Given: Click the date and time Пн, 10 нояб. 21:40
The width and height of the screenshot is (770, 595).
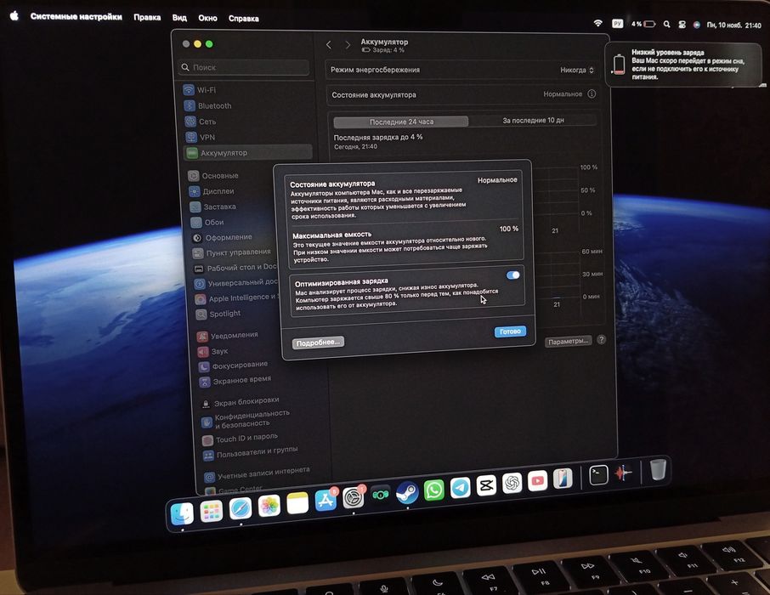Looking at the screenshot, I should tap(733, 25).
